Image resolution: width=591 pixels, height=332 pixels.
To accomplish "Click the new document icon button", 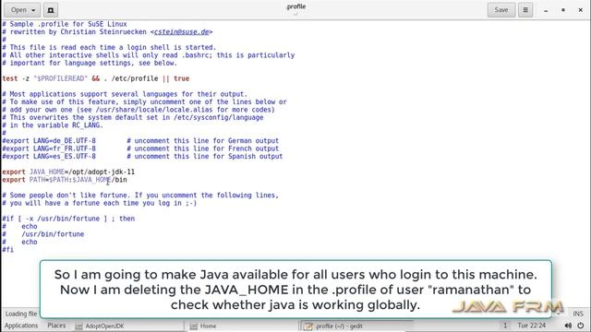I will click(x=51, y=10).
